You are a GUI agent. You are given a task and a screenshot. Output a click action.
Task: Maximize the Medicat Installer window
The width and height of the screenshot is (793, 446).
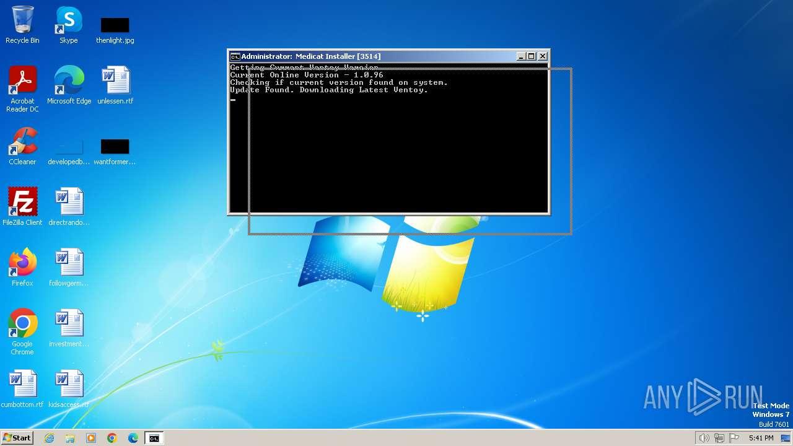point(531,56)
